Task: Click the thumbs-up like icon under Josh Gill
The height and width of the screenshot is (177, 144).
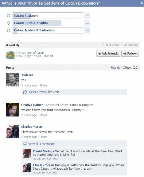Action: (25, 92)
